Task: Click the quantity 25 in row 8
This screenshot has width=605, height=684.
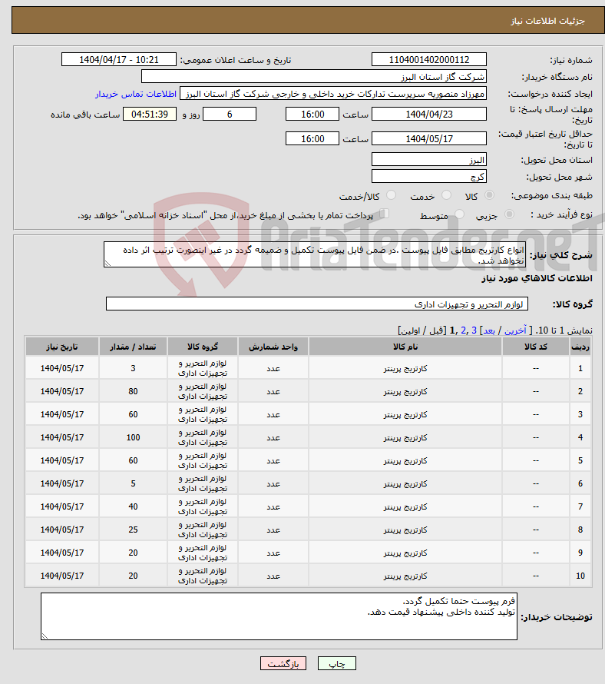Action: click(133, 530)
